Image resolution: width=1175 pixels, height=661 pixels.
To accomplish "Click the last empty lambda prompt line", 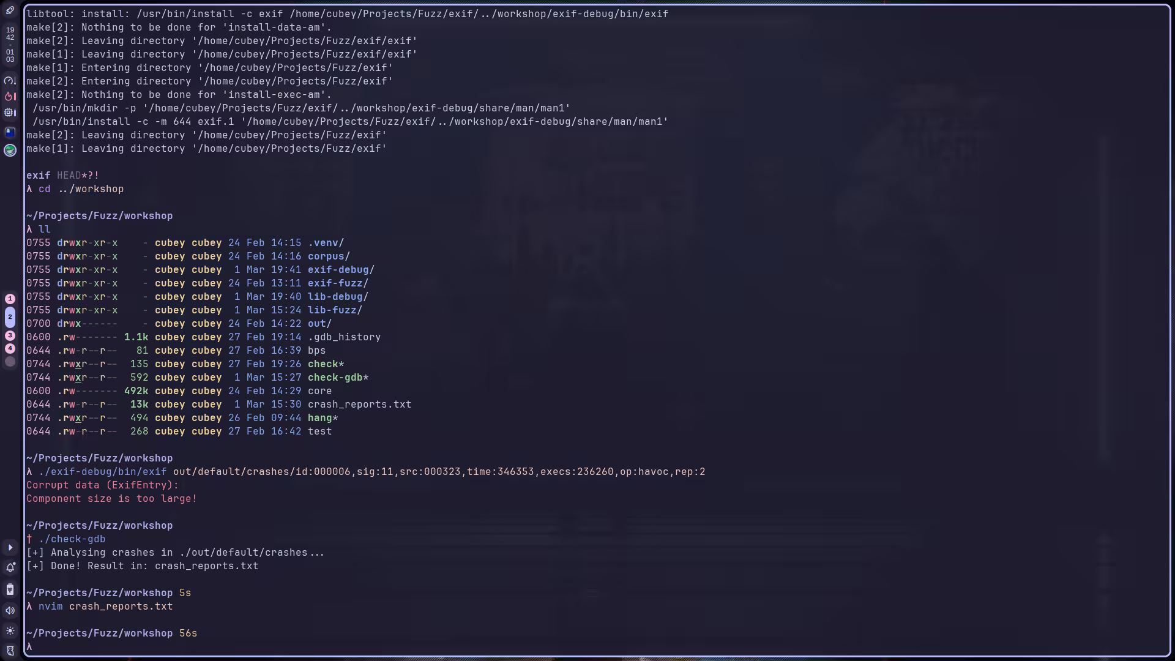I will 29,647.
